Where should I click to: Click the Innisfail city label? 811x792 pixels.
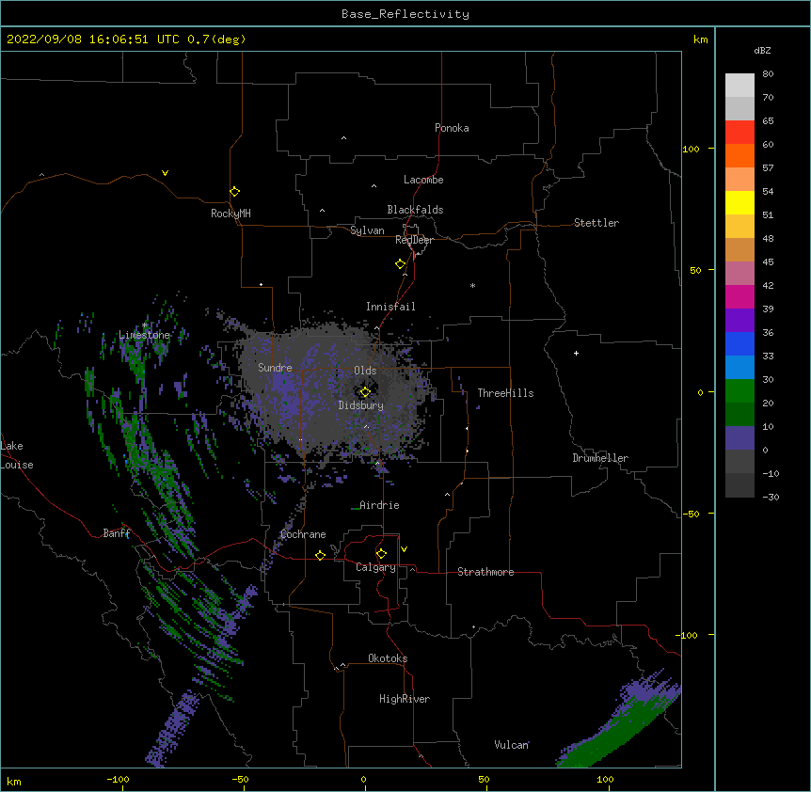[390, 307]
